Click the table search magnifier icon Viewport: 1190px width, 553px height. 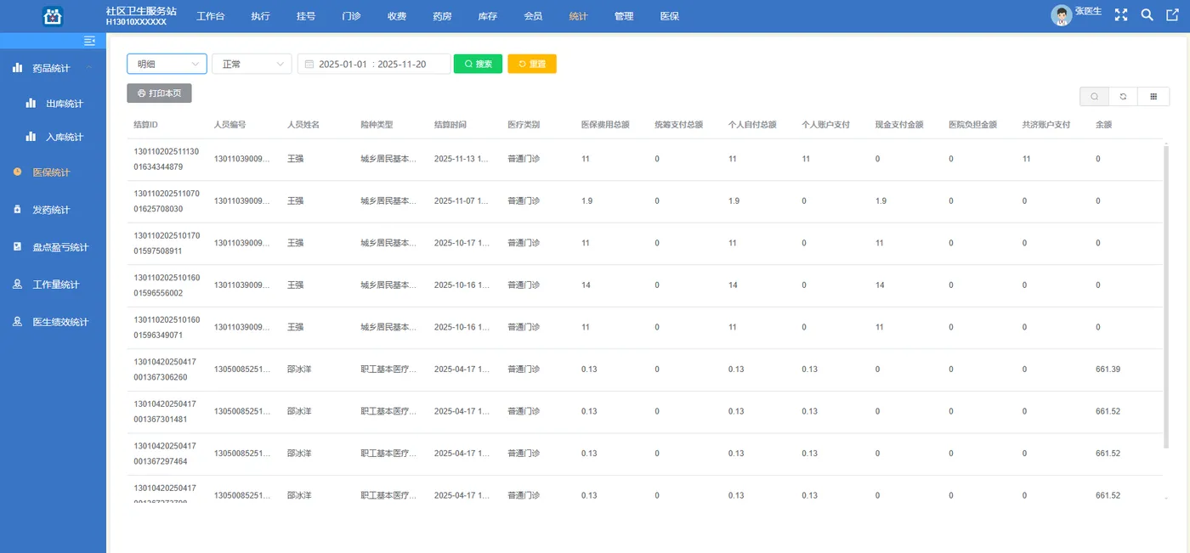(x=1094, y=96)
